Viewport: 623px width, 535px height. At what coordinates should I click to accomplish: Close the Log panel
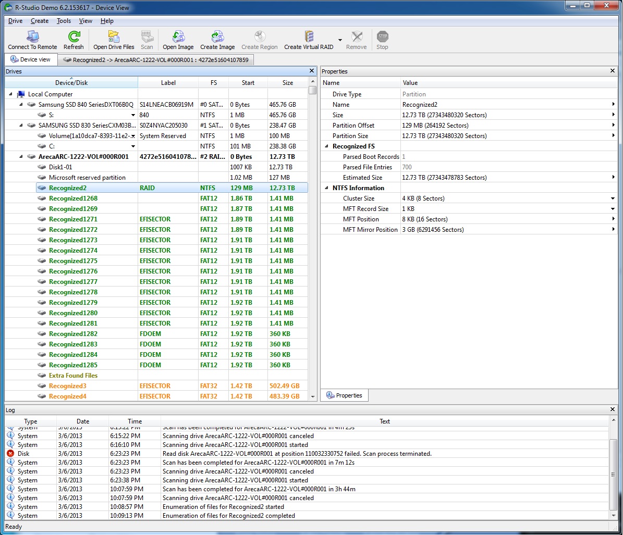612,409
